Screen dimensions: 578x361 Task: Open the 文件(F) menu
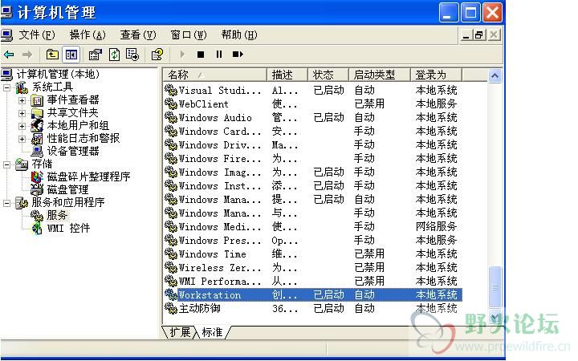[37, 35]
